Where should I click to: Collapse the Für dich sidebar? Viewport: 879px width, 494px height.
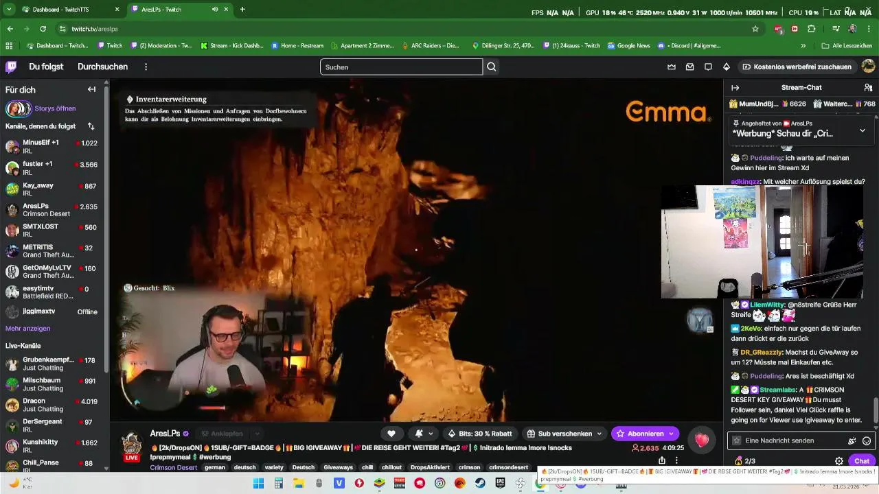coord(91,89)
